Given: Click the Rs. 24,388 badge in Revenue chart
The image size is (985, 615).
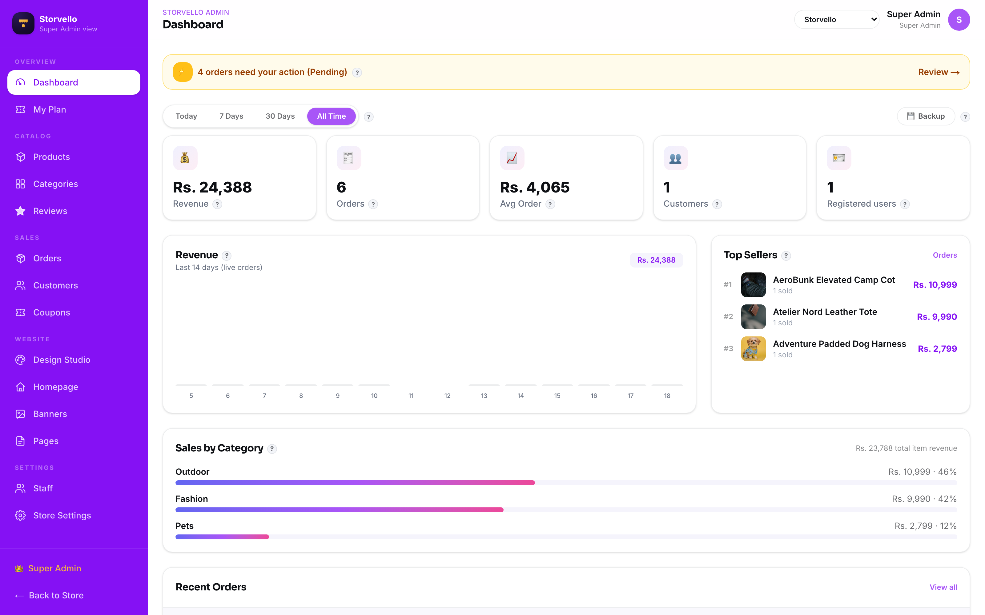Looking at the screenshot, I should pyautogui.click(x=656, y=260).
